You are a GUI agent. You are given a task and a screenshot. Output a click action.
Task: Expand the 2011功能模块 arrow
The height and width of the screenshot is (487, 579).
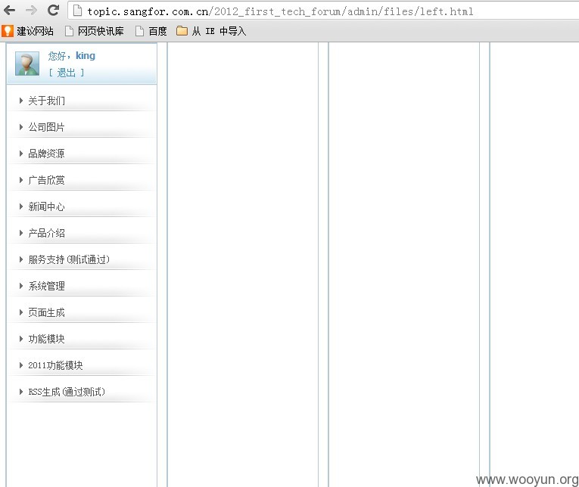click(x=21, y=365)
